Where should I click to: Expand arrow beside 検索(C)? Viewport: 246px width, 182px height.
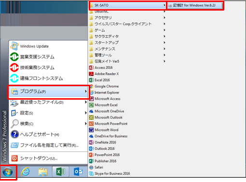point(85,124)
